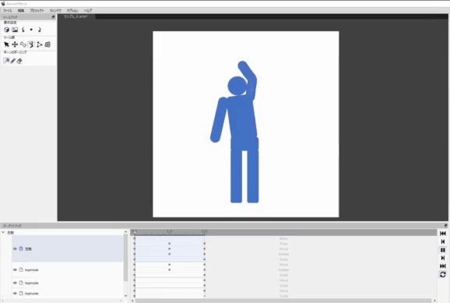Viewport: 450px width, 303px height.
Task: Jump to the first frame of the timeline
Action: tap(443, 234)
